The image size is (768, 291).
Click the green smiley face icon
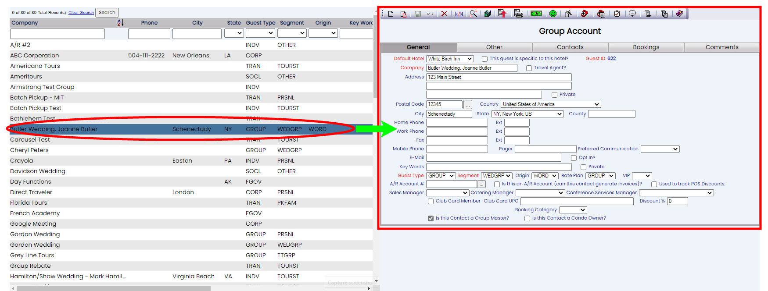click(553, 14)
